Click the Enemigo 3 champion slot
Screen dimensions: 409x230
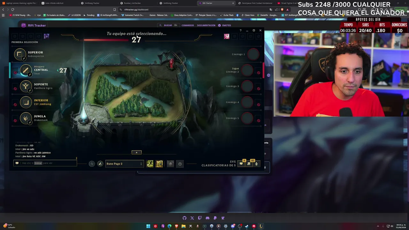(x=247, y=86)
